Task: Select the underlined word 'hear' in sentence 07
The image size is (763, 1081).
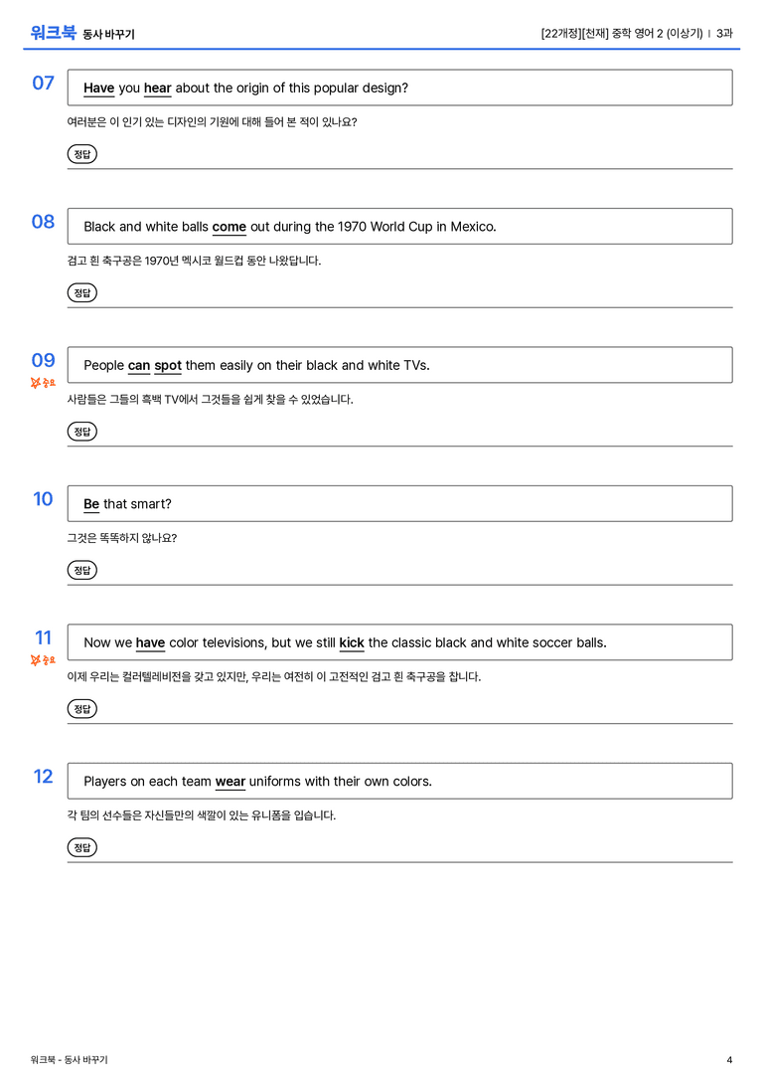Action: tap(158, 89)
